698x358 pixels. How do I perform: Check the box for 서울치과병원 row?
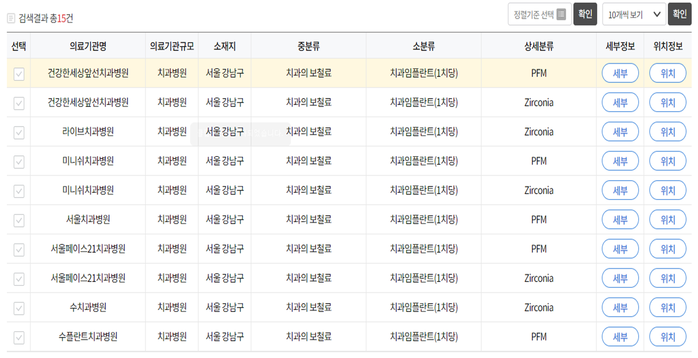coord(19,220)
